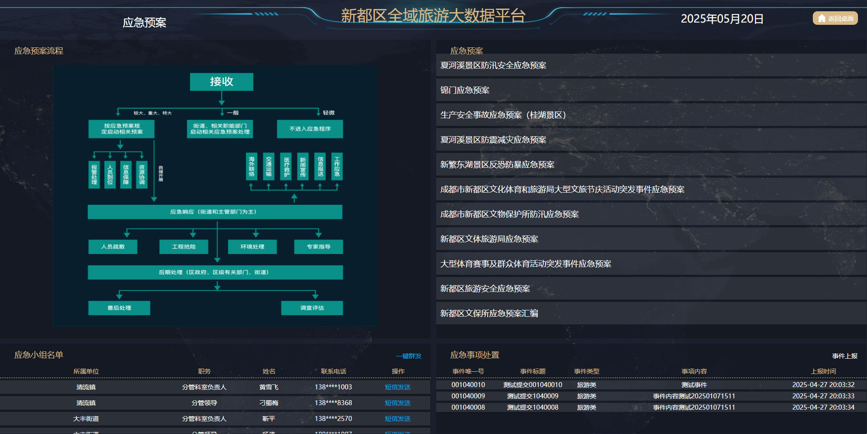This screenshot has height=434, width=867.
Task: Select event row 001040010 in the table
Action: pos(468,385)
